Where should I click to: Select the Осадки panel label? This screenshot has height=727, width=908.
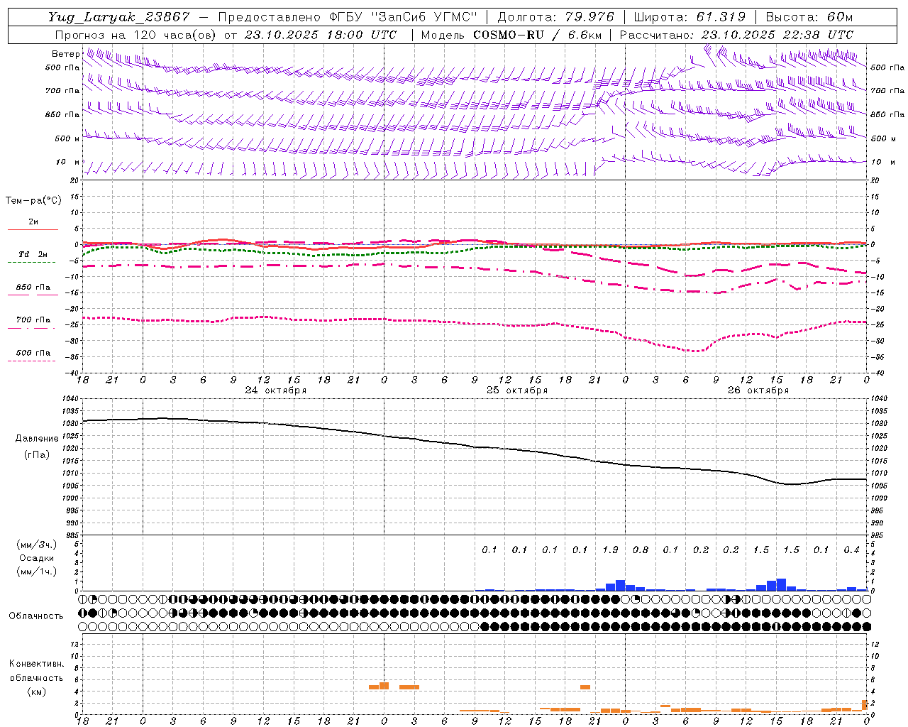click(37, 558)
